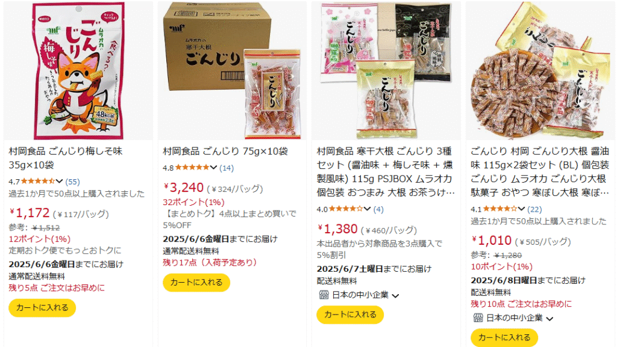
Task: Open the 3種セット product image
Action: click(x=386, y=70)
